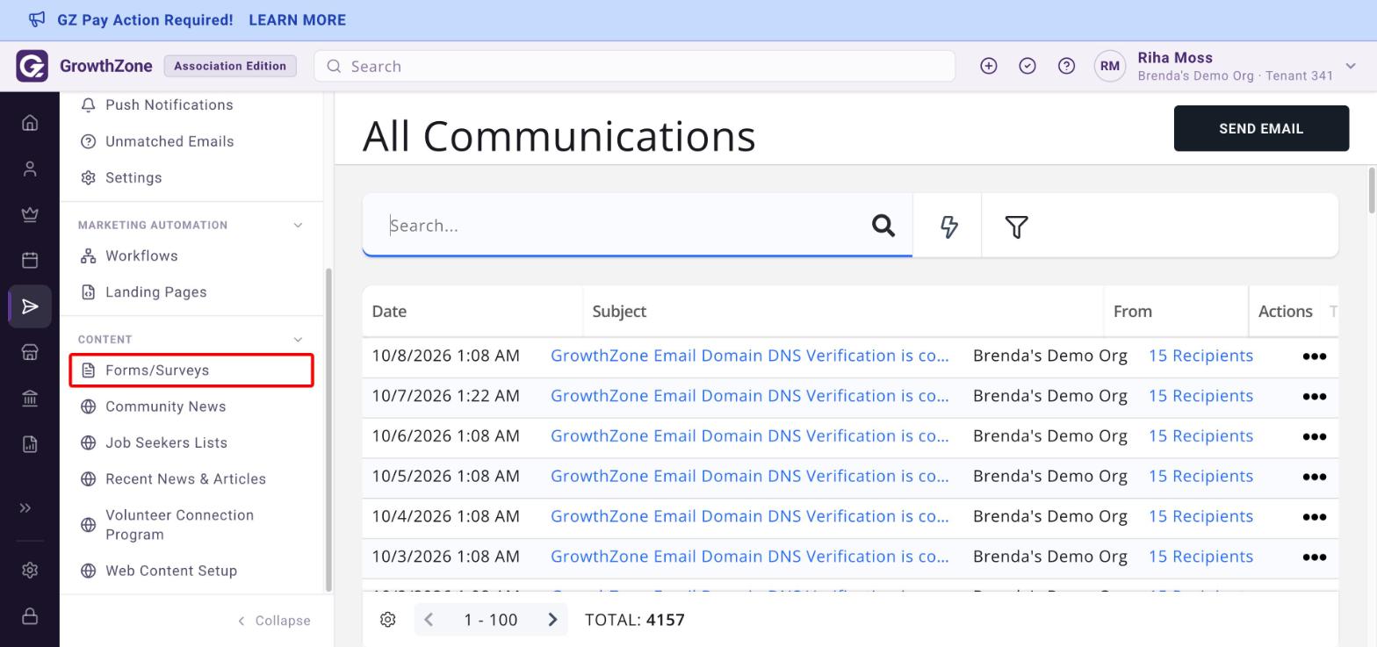Open the calendar events icon in rail
1377x647 pixels.
pos(30,260)
